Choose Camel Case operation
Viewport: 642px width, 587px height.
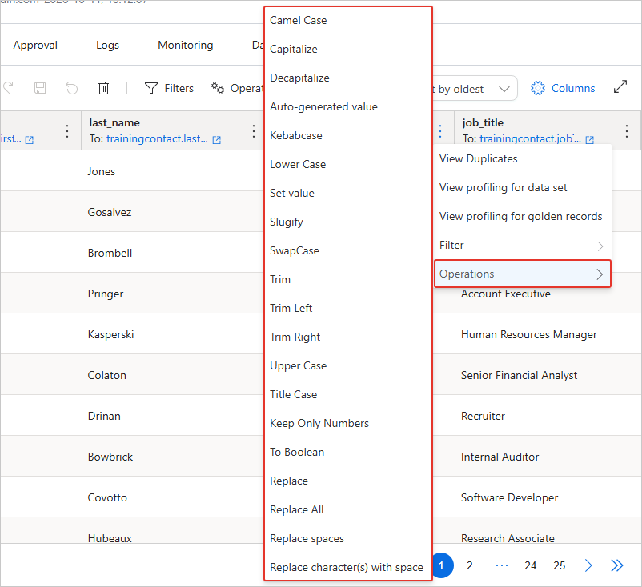tap(348, 21)
